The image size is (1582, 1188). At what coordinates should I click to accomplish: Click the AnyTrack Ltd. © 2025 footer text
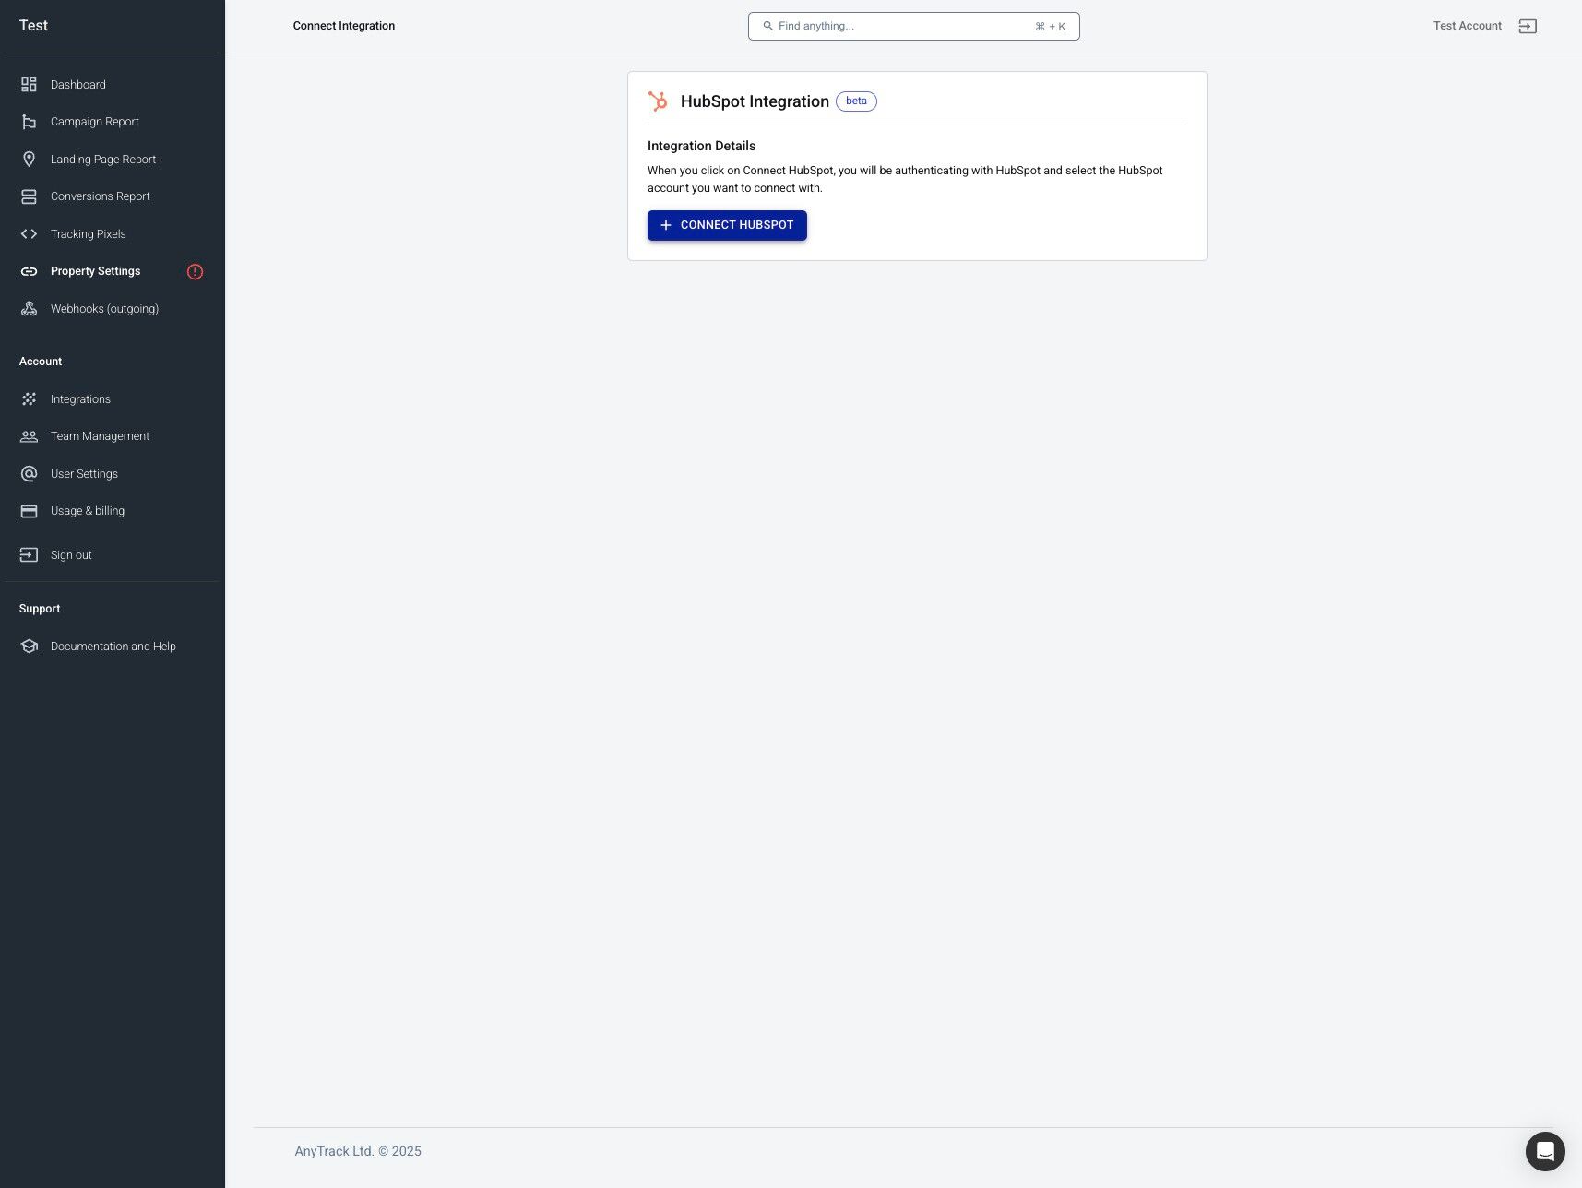[x=358, y=1151]
